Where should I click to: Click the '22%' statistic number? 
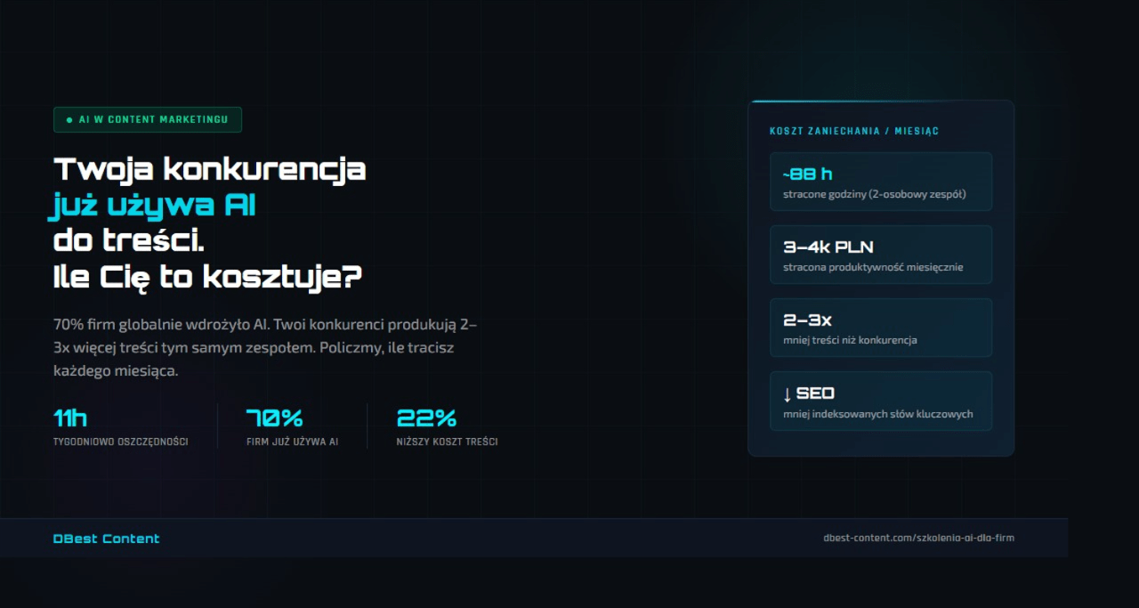[x=426, y=418]
